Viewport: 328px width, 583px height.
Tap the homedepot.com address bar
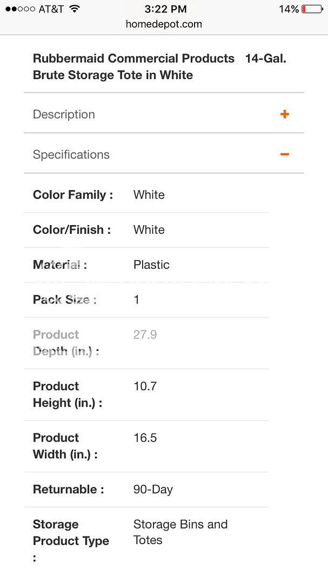pyautogui.click(x=164, y=24)
